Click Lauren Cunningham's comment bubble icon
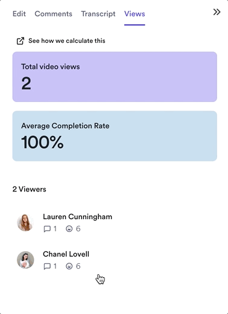228x314 pixels. pyautogui.click(x=47, y=229)
